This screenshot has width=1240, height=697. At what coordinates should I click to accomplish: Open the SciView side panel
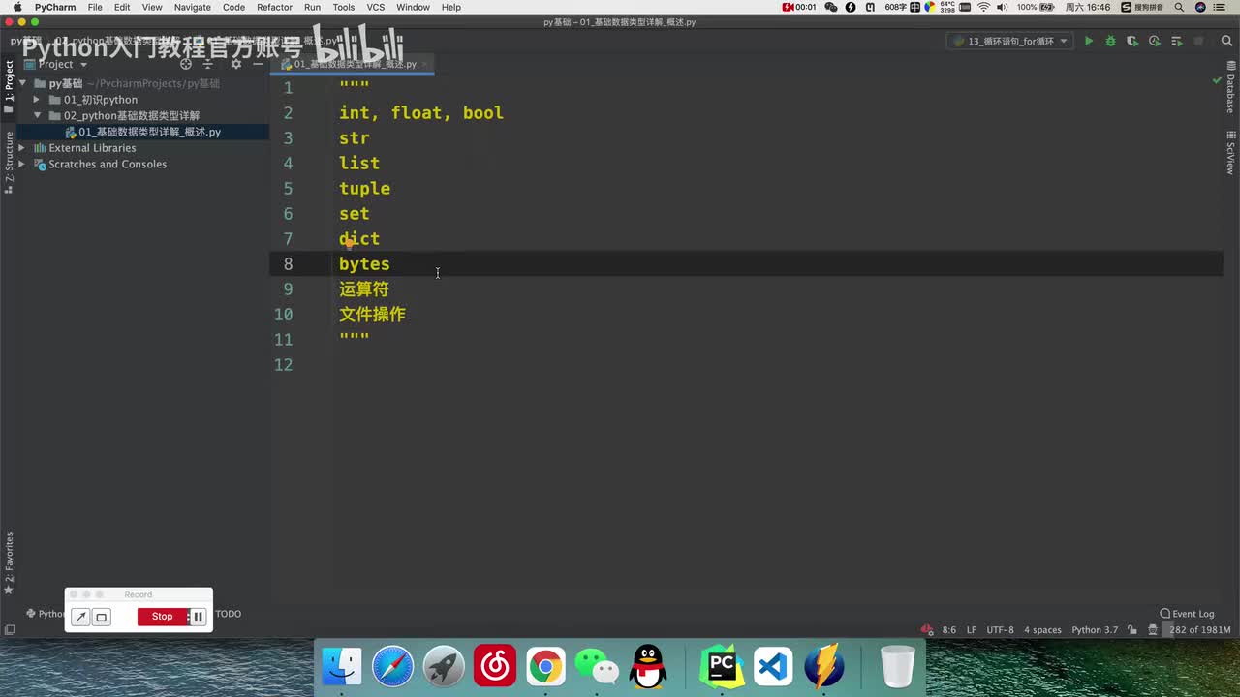pyautogui.click(x=1230, y=152)
